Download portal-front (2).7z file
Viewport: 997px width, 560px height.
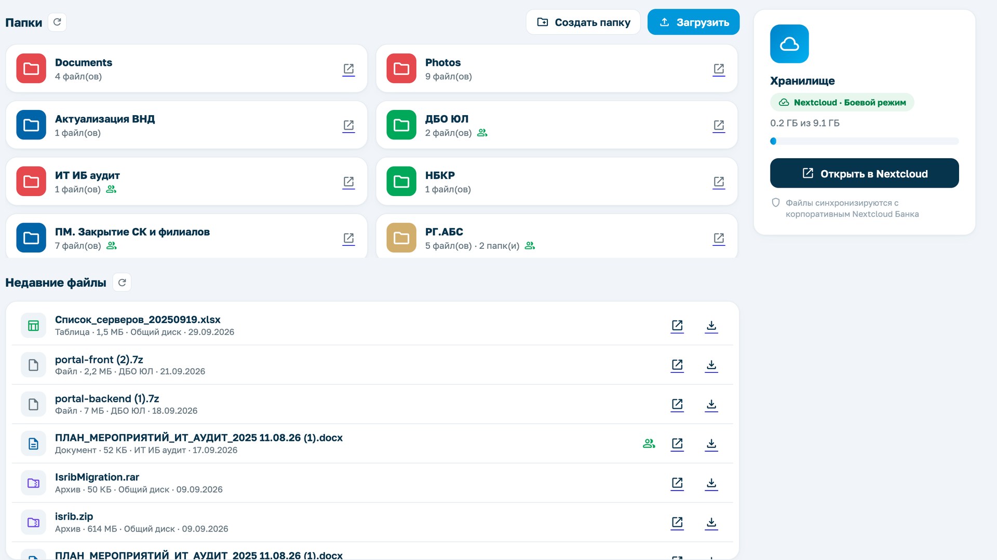(x=711, y=365)
